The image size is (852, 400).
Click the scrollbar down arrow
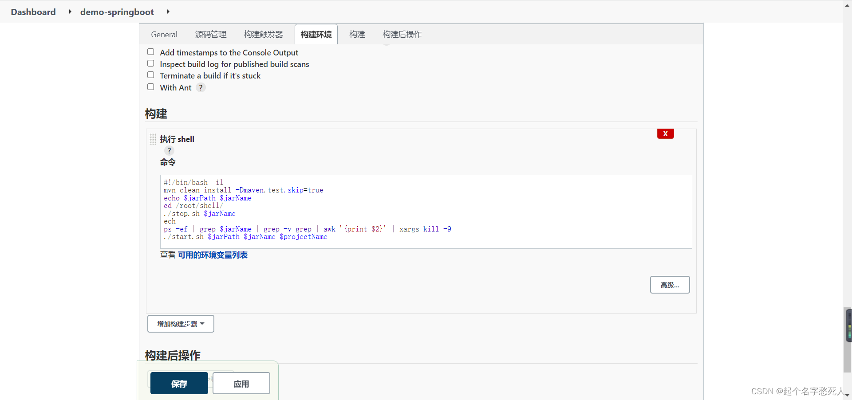[848, 395]
